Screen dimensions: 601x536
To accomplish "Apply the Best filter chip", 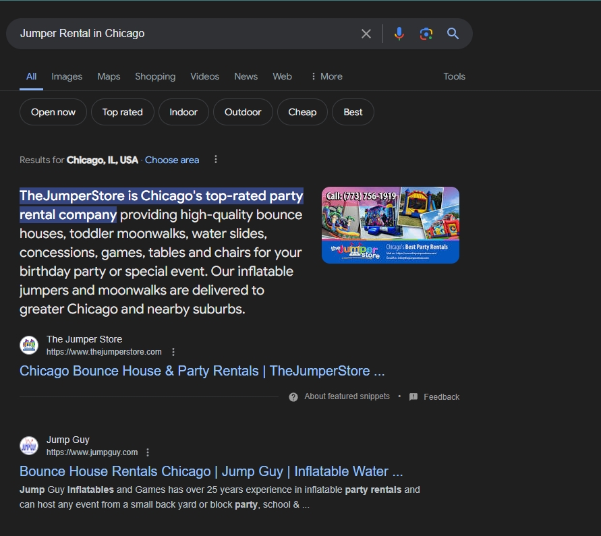I will pos(353,112).
